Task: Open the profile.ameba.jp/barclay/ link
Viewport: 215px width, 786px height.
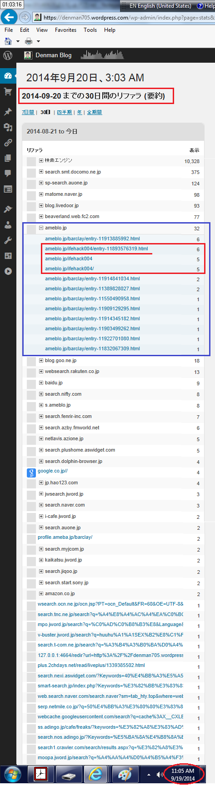Action: [x=65, y=537]
